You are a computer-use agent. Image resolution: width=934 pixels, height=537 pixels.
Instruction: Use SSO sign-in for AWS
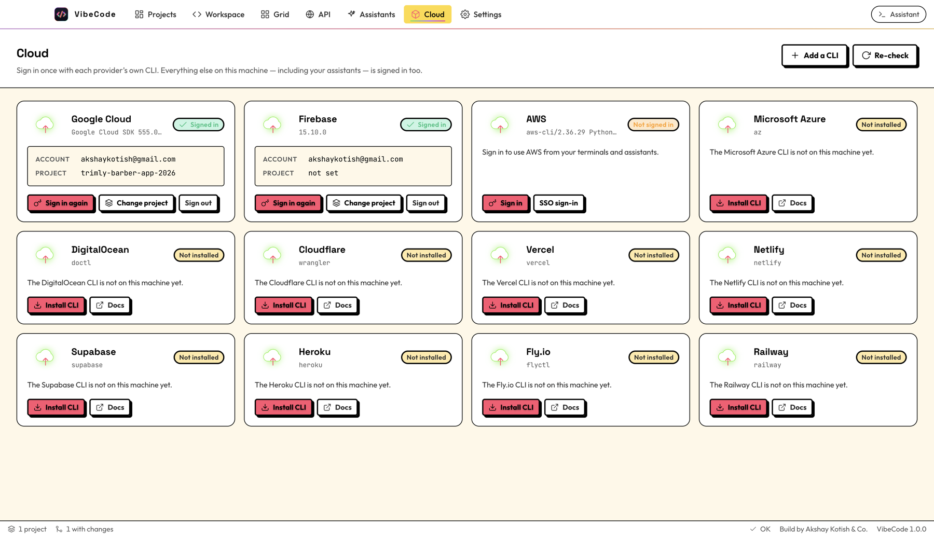click(558, 203)
